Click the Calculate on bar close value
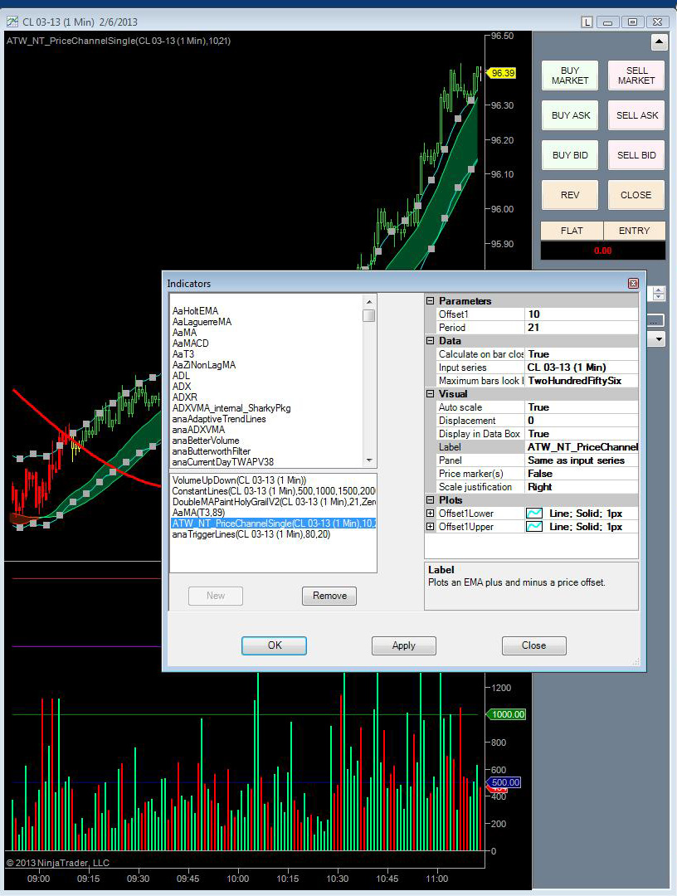Screen dimensions: 677x896 581,354
